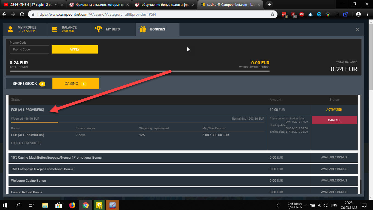The height and width of the screenshot is (210, 373).
Task: Close the обсуждение бонус кодов tab
Action: pyautogui.click(x=193, y=5)
